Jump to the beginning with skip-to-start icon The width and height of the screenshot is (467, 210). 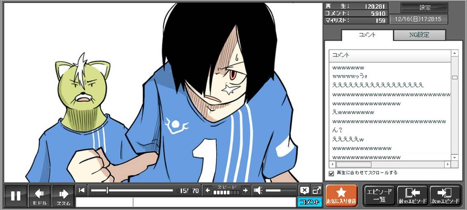click(82, 190)
